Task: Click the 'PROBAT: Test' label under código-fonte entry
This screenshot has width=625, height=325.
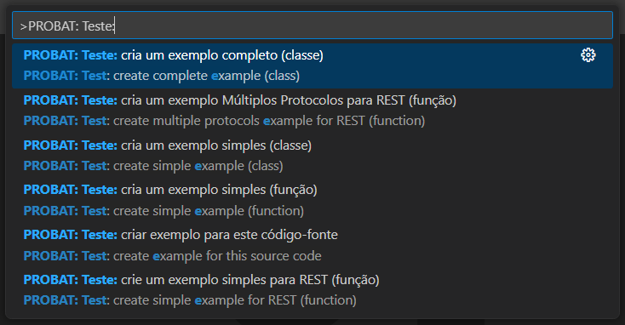Action: tap(65, 256)
